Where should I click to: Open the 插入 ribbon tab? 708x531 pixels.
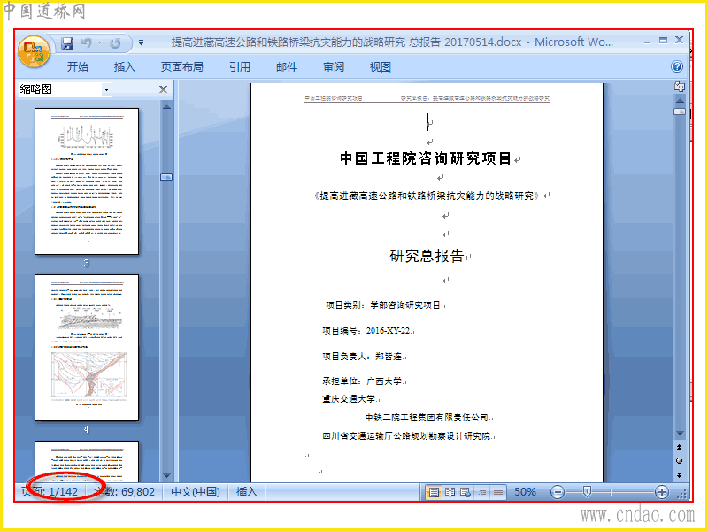[x=125, y=67]
